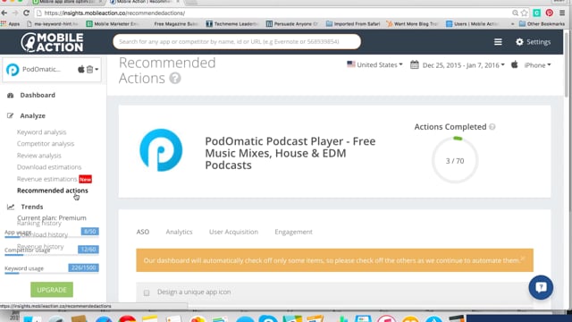Viewport: 572px width, 322px height.
Task: Click the Keyword usage progress bar
Action: point(52,273)
